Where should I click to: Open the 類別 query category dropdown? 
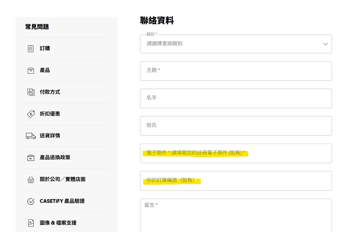236,44
